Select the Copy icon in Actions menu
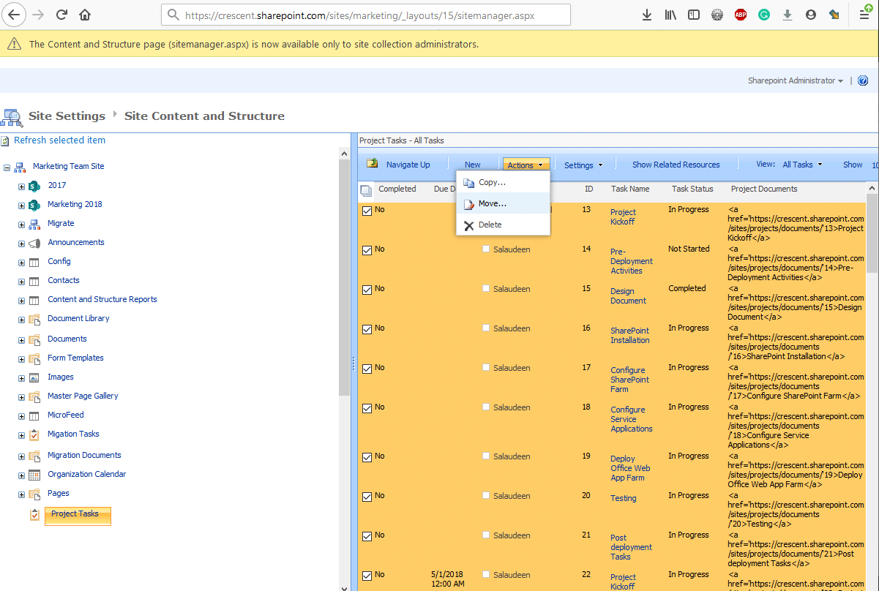The image size is (879, 591). click(x=469, y=182)
